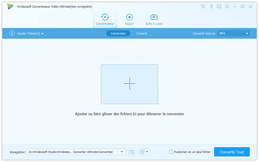Enable Fusionner en un seul fichier checkbox
This screenshot has width=259, height=162.
(171, 152)
